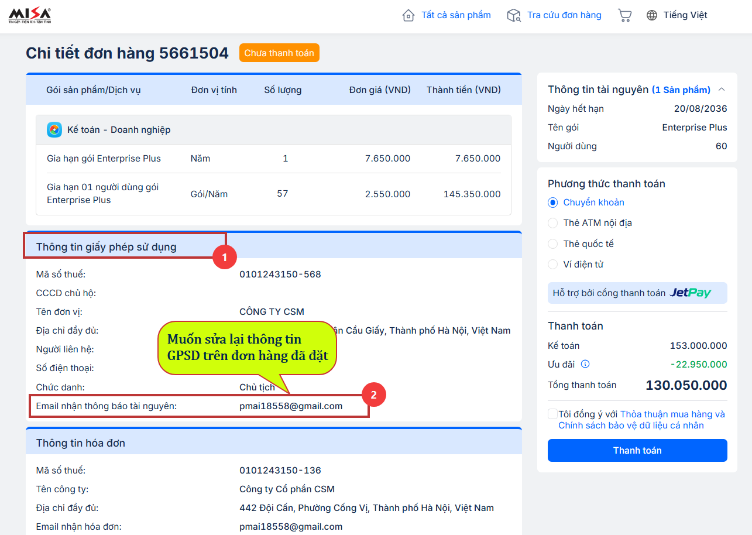Click the MISA logo

point(30,15)
